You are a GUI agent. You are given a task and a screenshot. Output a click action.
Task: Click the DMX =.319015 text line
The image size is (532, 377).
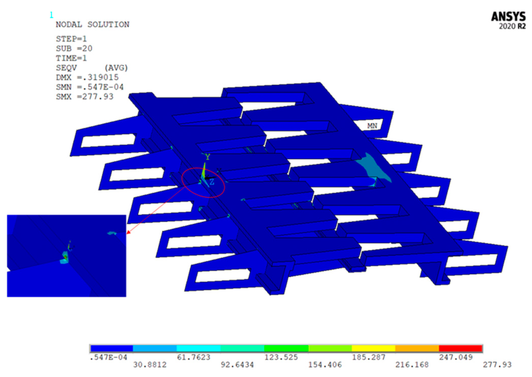(x=87, y=77)
